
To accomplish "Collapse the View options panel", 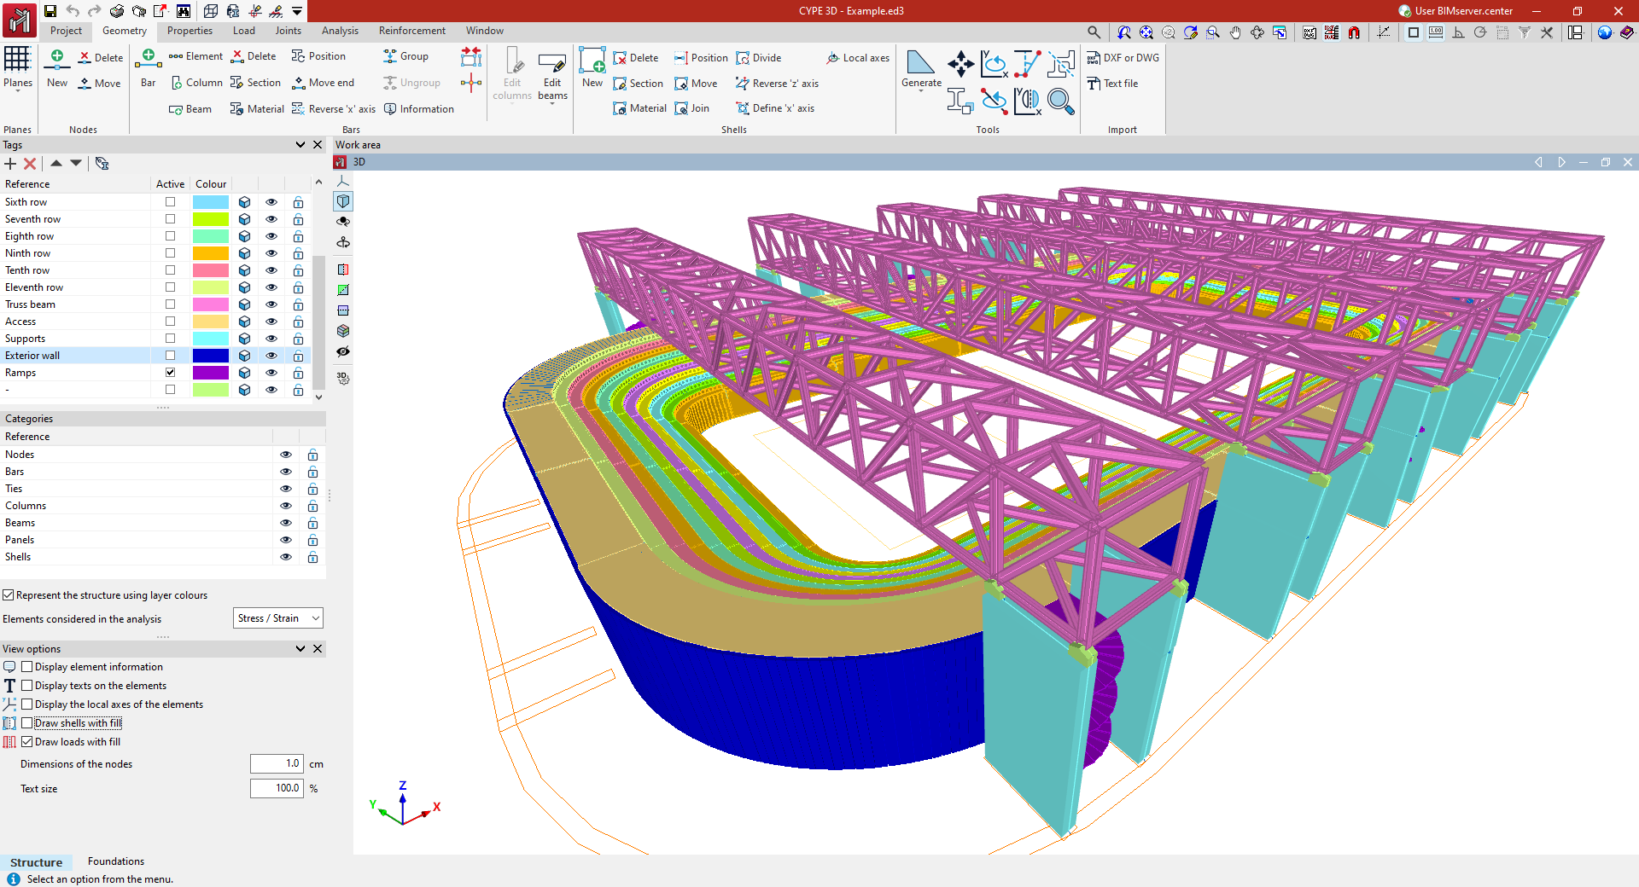I will coord(300,649).
